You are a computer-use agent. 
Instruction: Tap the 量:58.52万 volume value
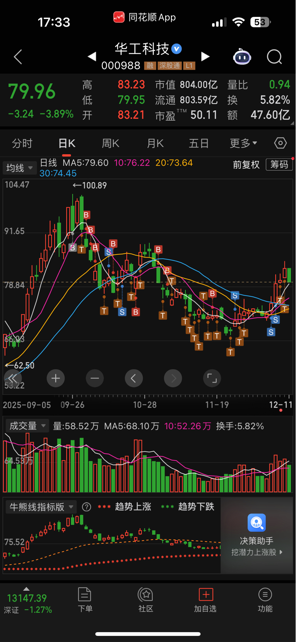[76, 426]
